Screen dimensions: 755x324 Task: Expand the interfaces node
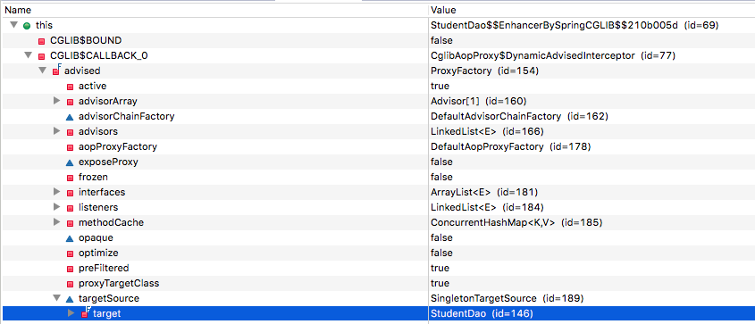click(x=56, y=192)
